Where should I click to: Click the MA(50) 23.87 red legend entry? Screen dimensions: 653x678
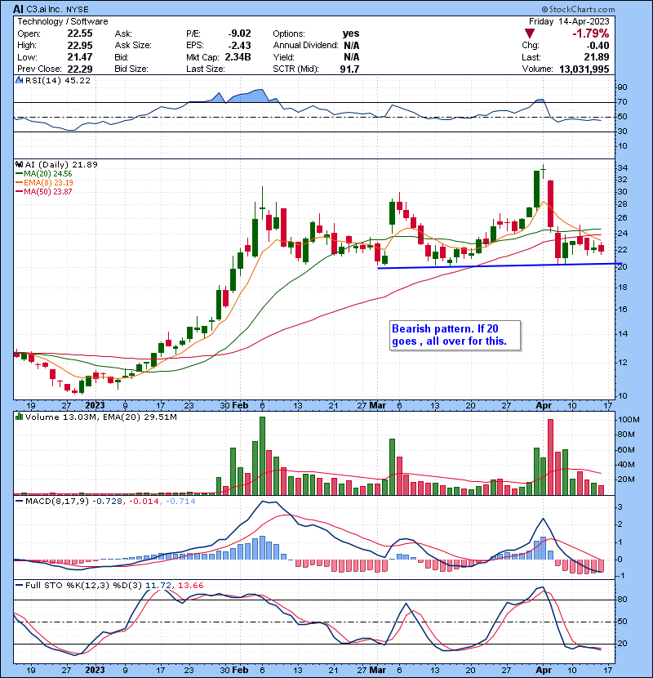[43, 191]
